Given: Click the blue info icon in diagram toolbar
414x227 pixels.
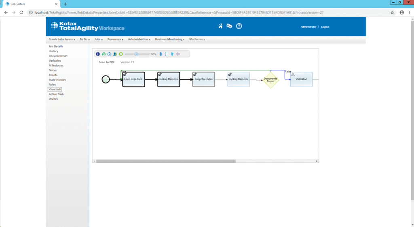Looking at the screenshot, I should [x=98, y=54].
